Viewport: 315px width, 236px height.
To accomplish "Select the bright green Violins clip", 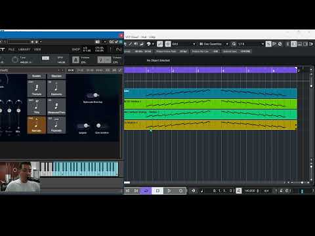I will 211,104.
